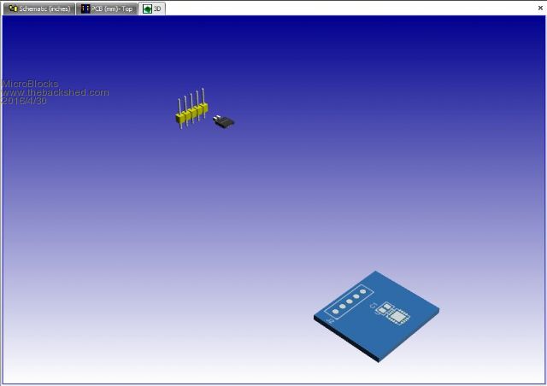Select the square IC footprint on board
This screenshot has height=386, width=547.
pyautogui.click(x=398, y=316)
